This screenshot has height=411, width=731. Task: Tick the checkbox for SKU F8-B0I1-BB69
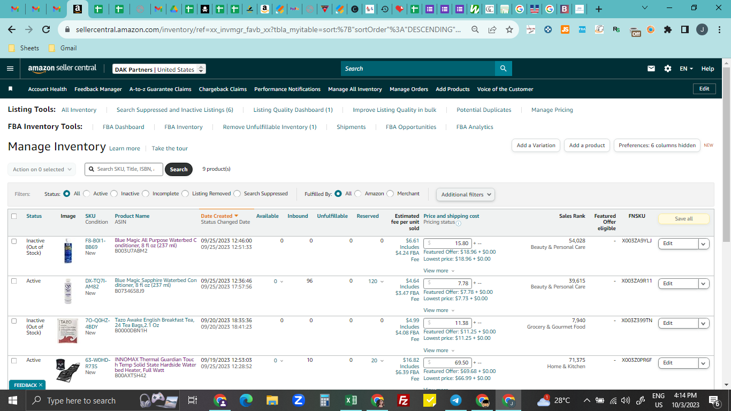14,241
